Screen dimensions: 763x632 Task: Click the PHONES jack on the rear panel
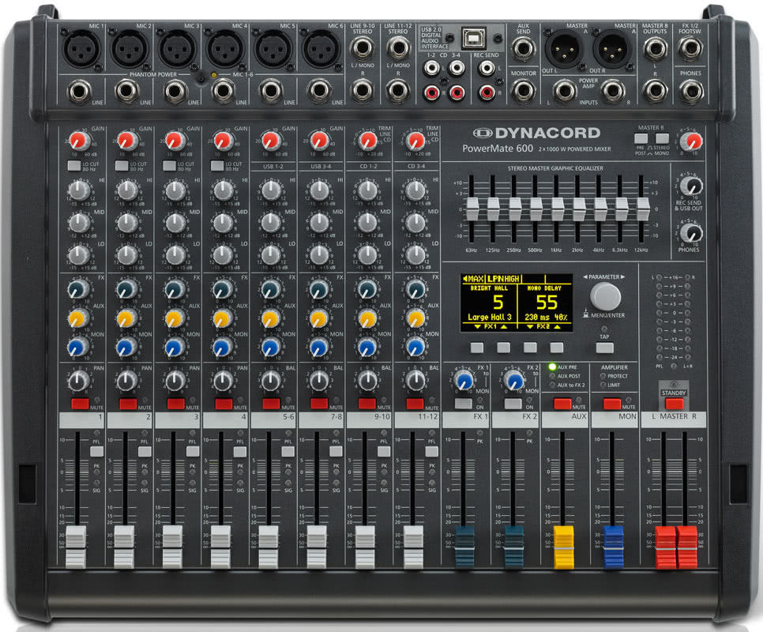(x=690, y=91)
